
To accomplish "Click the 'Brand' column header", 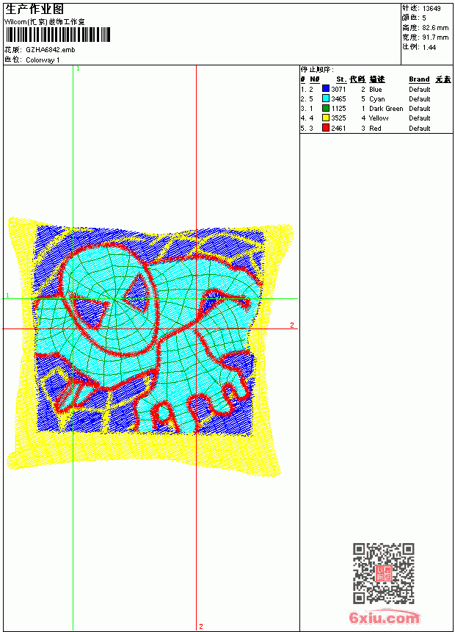I will tap(419, 79).
